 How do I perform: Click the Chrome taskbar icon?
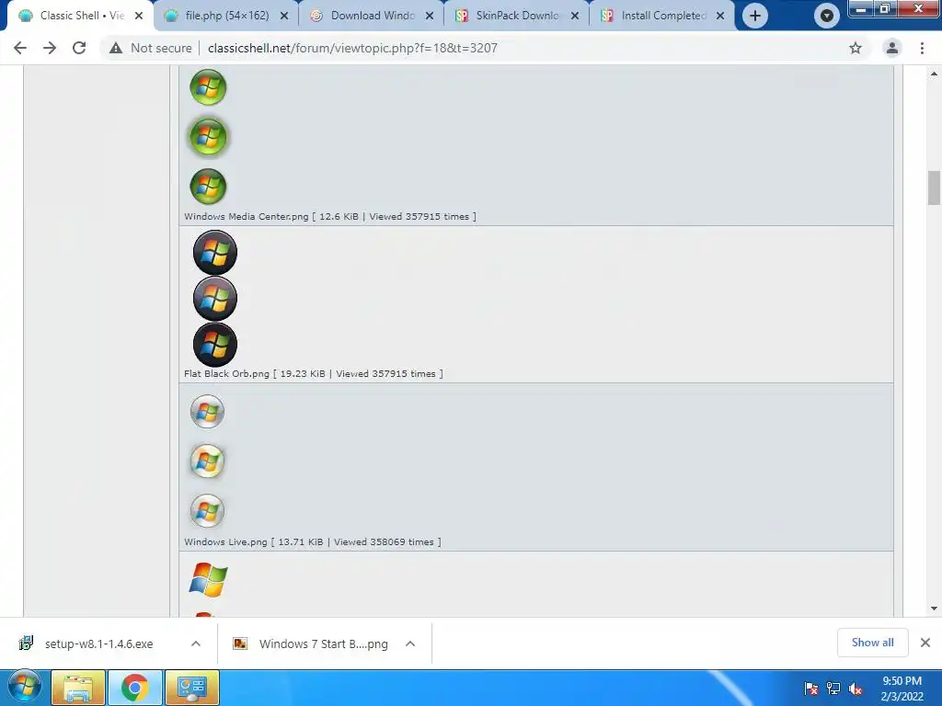tap(135, 688)
